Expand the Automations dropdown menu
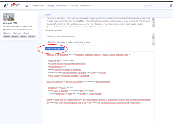This screenshot has height=124, width=175. pos(86,6)
